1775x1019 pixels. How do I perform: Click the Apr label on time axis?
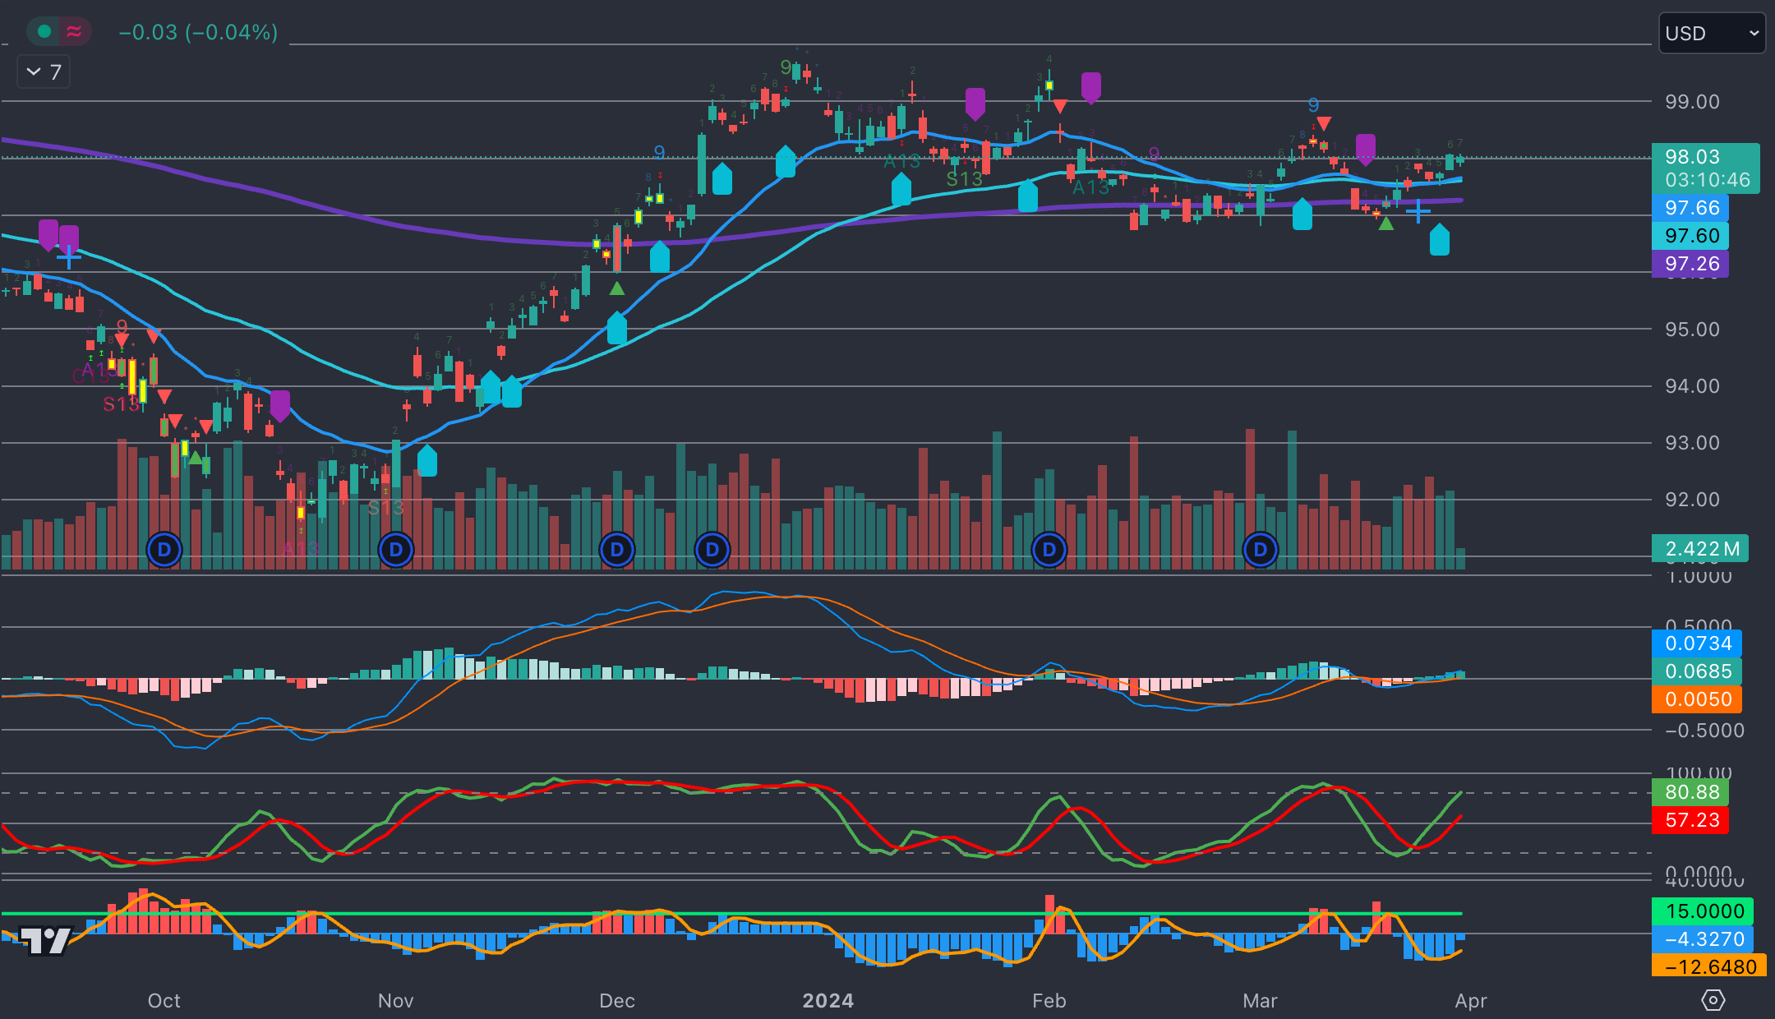point(1471,1001)
